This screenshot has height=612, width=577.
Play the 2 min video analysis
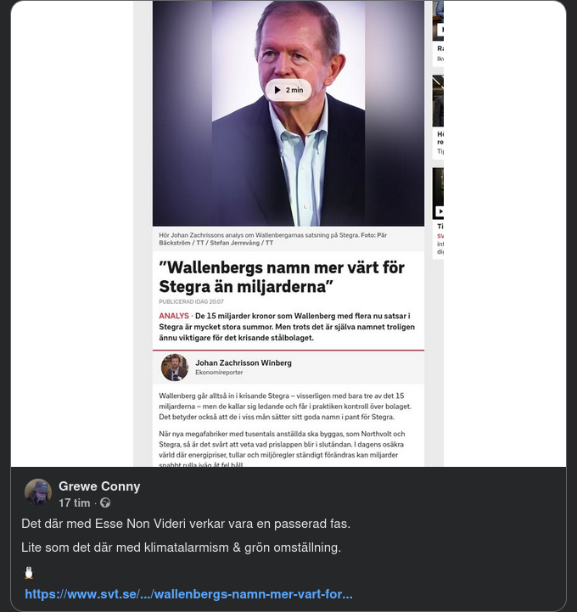pos(288,90)
